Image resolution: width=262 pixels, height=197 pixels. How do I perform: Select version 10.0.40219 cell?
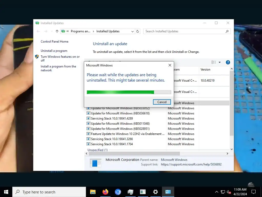click(x=207, y=80)
